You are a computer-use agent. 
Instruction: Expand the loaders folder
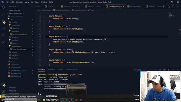15,37
